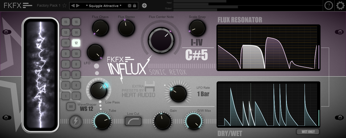This screenshot has width=346, height=138.
Task: Select waveshaper slot 5
Action: click(66, 75)
